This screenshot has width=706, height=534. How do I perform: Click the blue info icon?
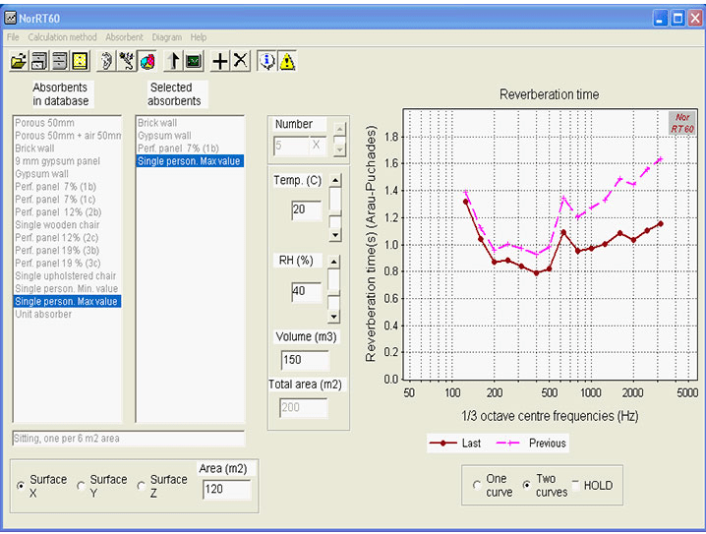click(x=266, y=61)
